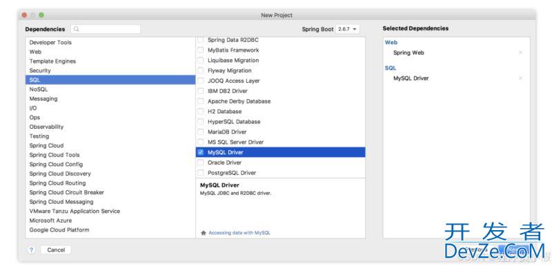The width and height of the screenshot is (552, 266).
Task: Enable MyBatis Framework checkbox
Action: 200,50
